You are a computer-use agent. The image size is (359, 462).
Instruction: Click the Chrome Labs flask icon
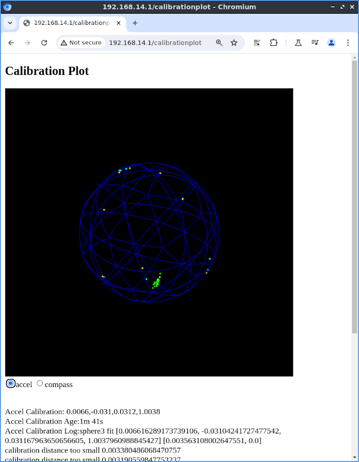(x=298, y=43)
